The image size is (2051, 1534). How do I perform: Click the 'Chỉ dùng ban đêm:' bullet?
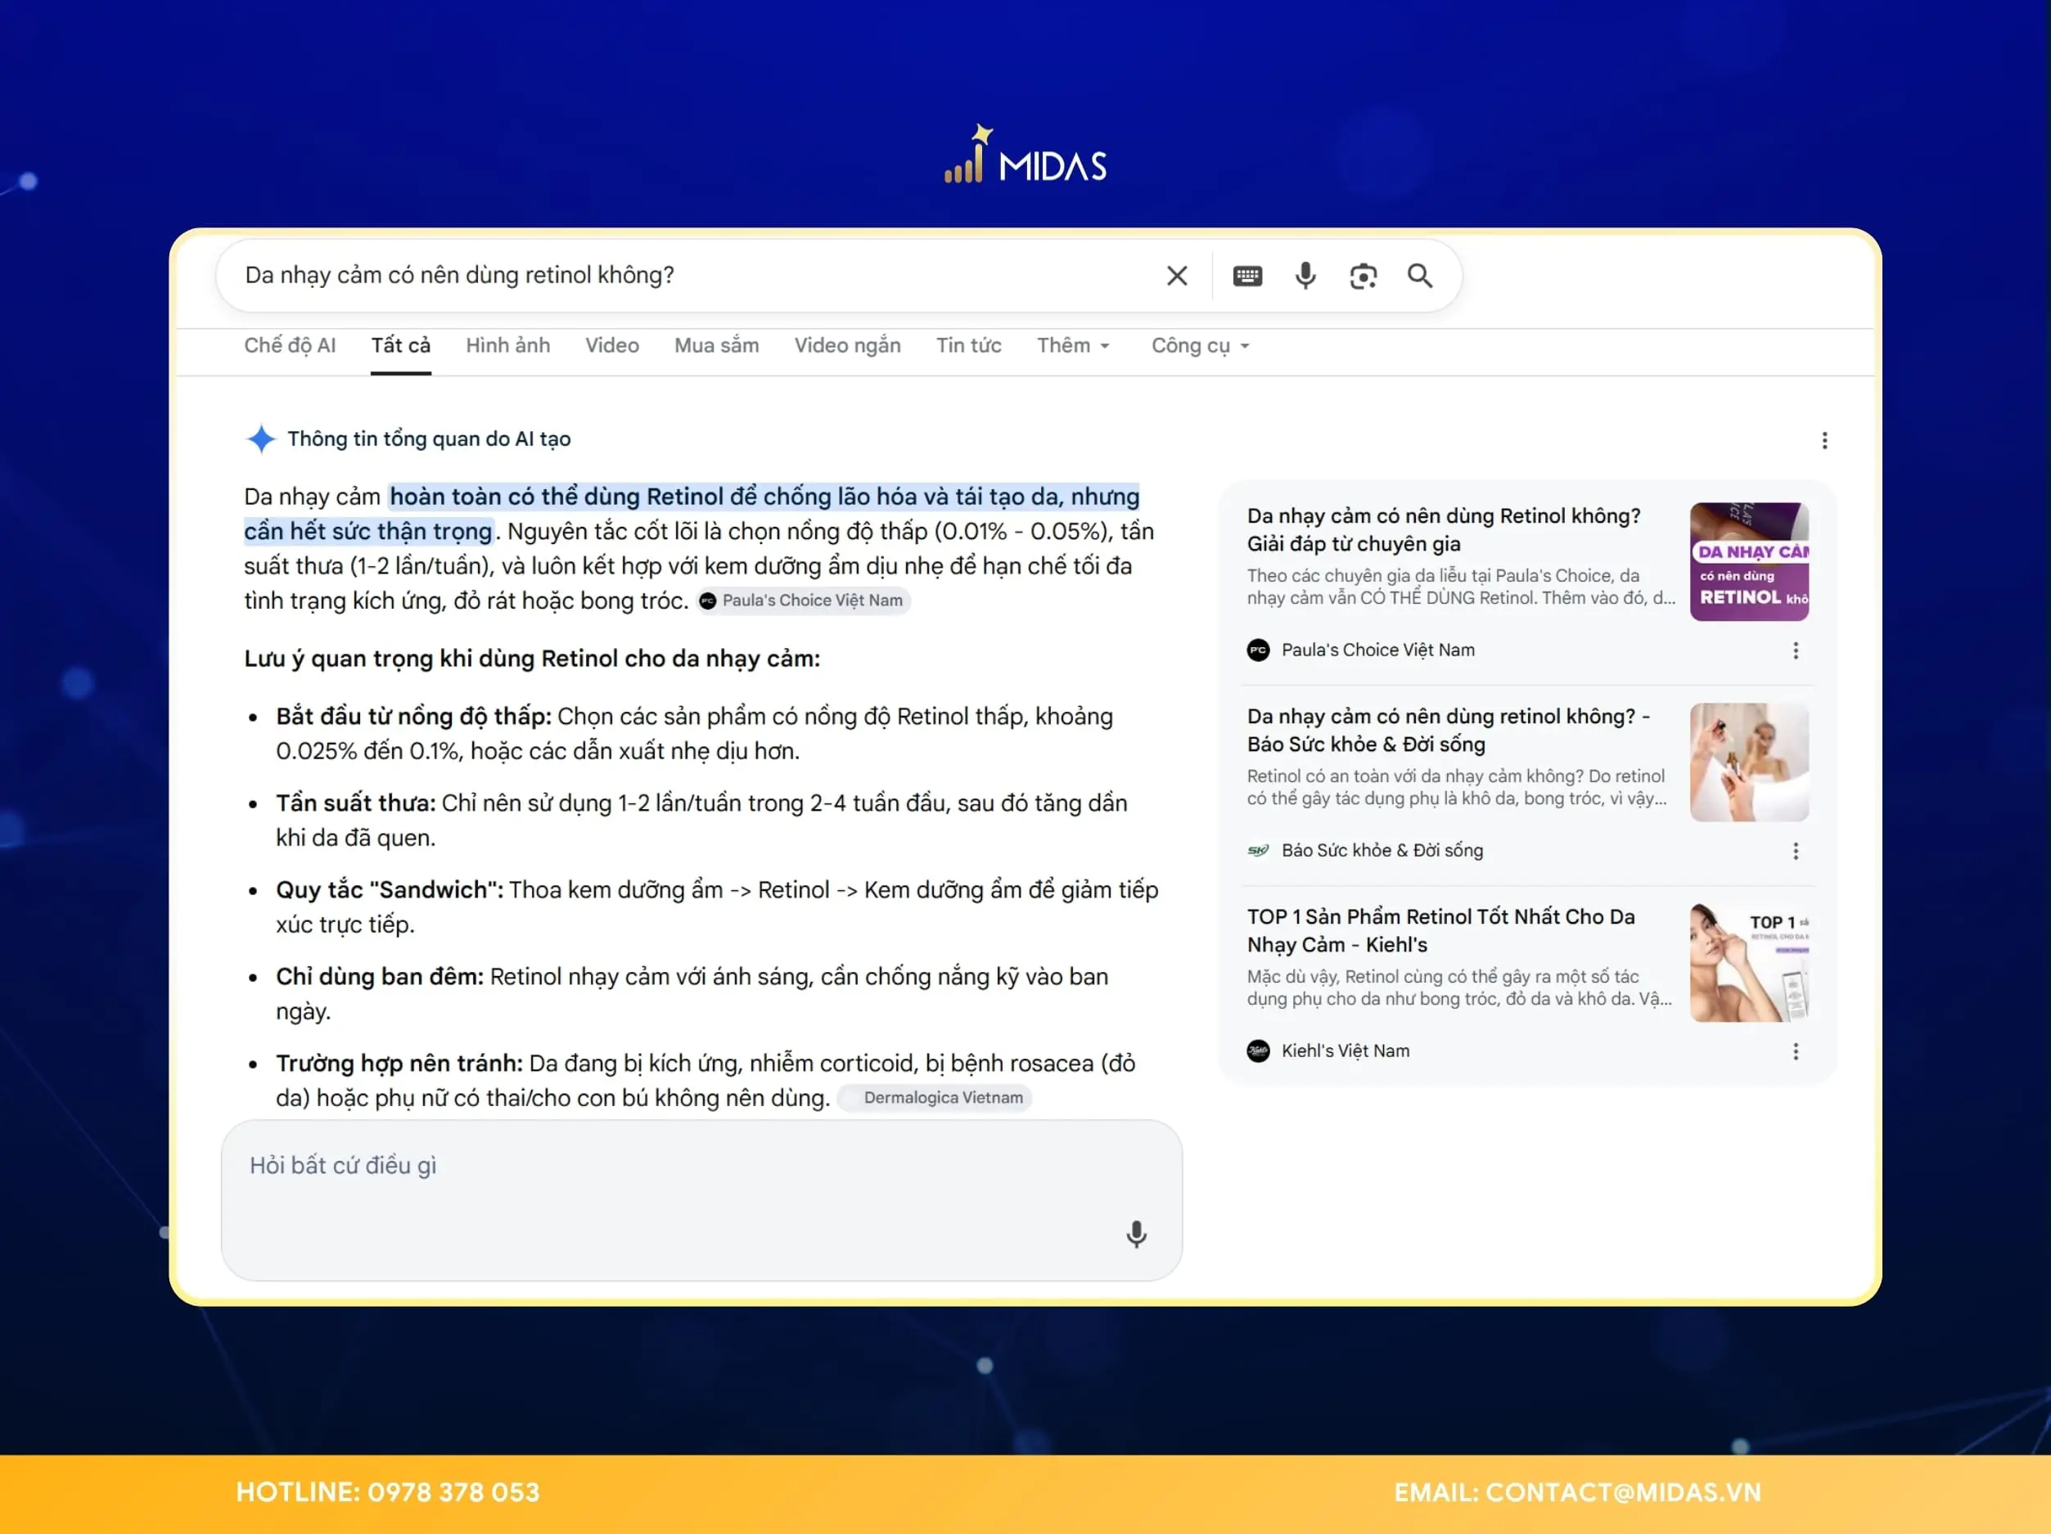pyautogui.click(x=379, y=977)
